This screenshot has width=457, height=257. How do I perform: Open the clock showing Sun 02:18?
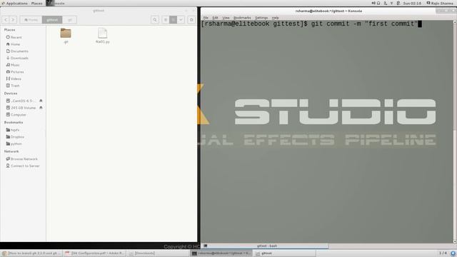click(x=412, y=3)
